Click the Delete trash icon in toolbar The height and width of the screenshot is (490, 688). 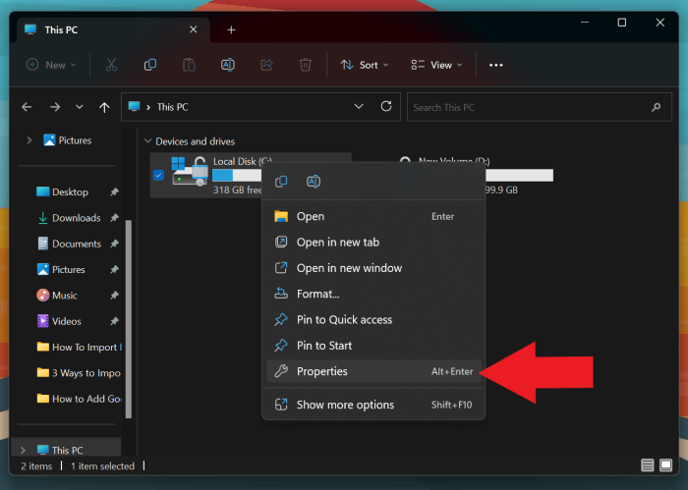pyautogui.click(x=306, y=65)
